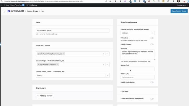Toggle the Enable Excerpt switch
The width and height of the screenshot is (189, 106).
click(152, 44)
